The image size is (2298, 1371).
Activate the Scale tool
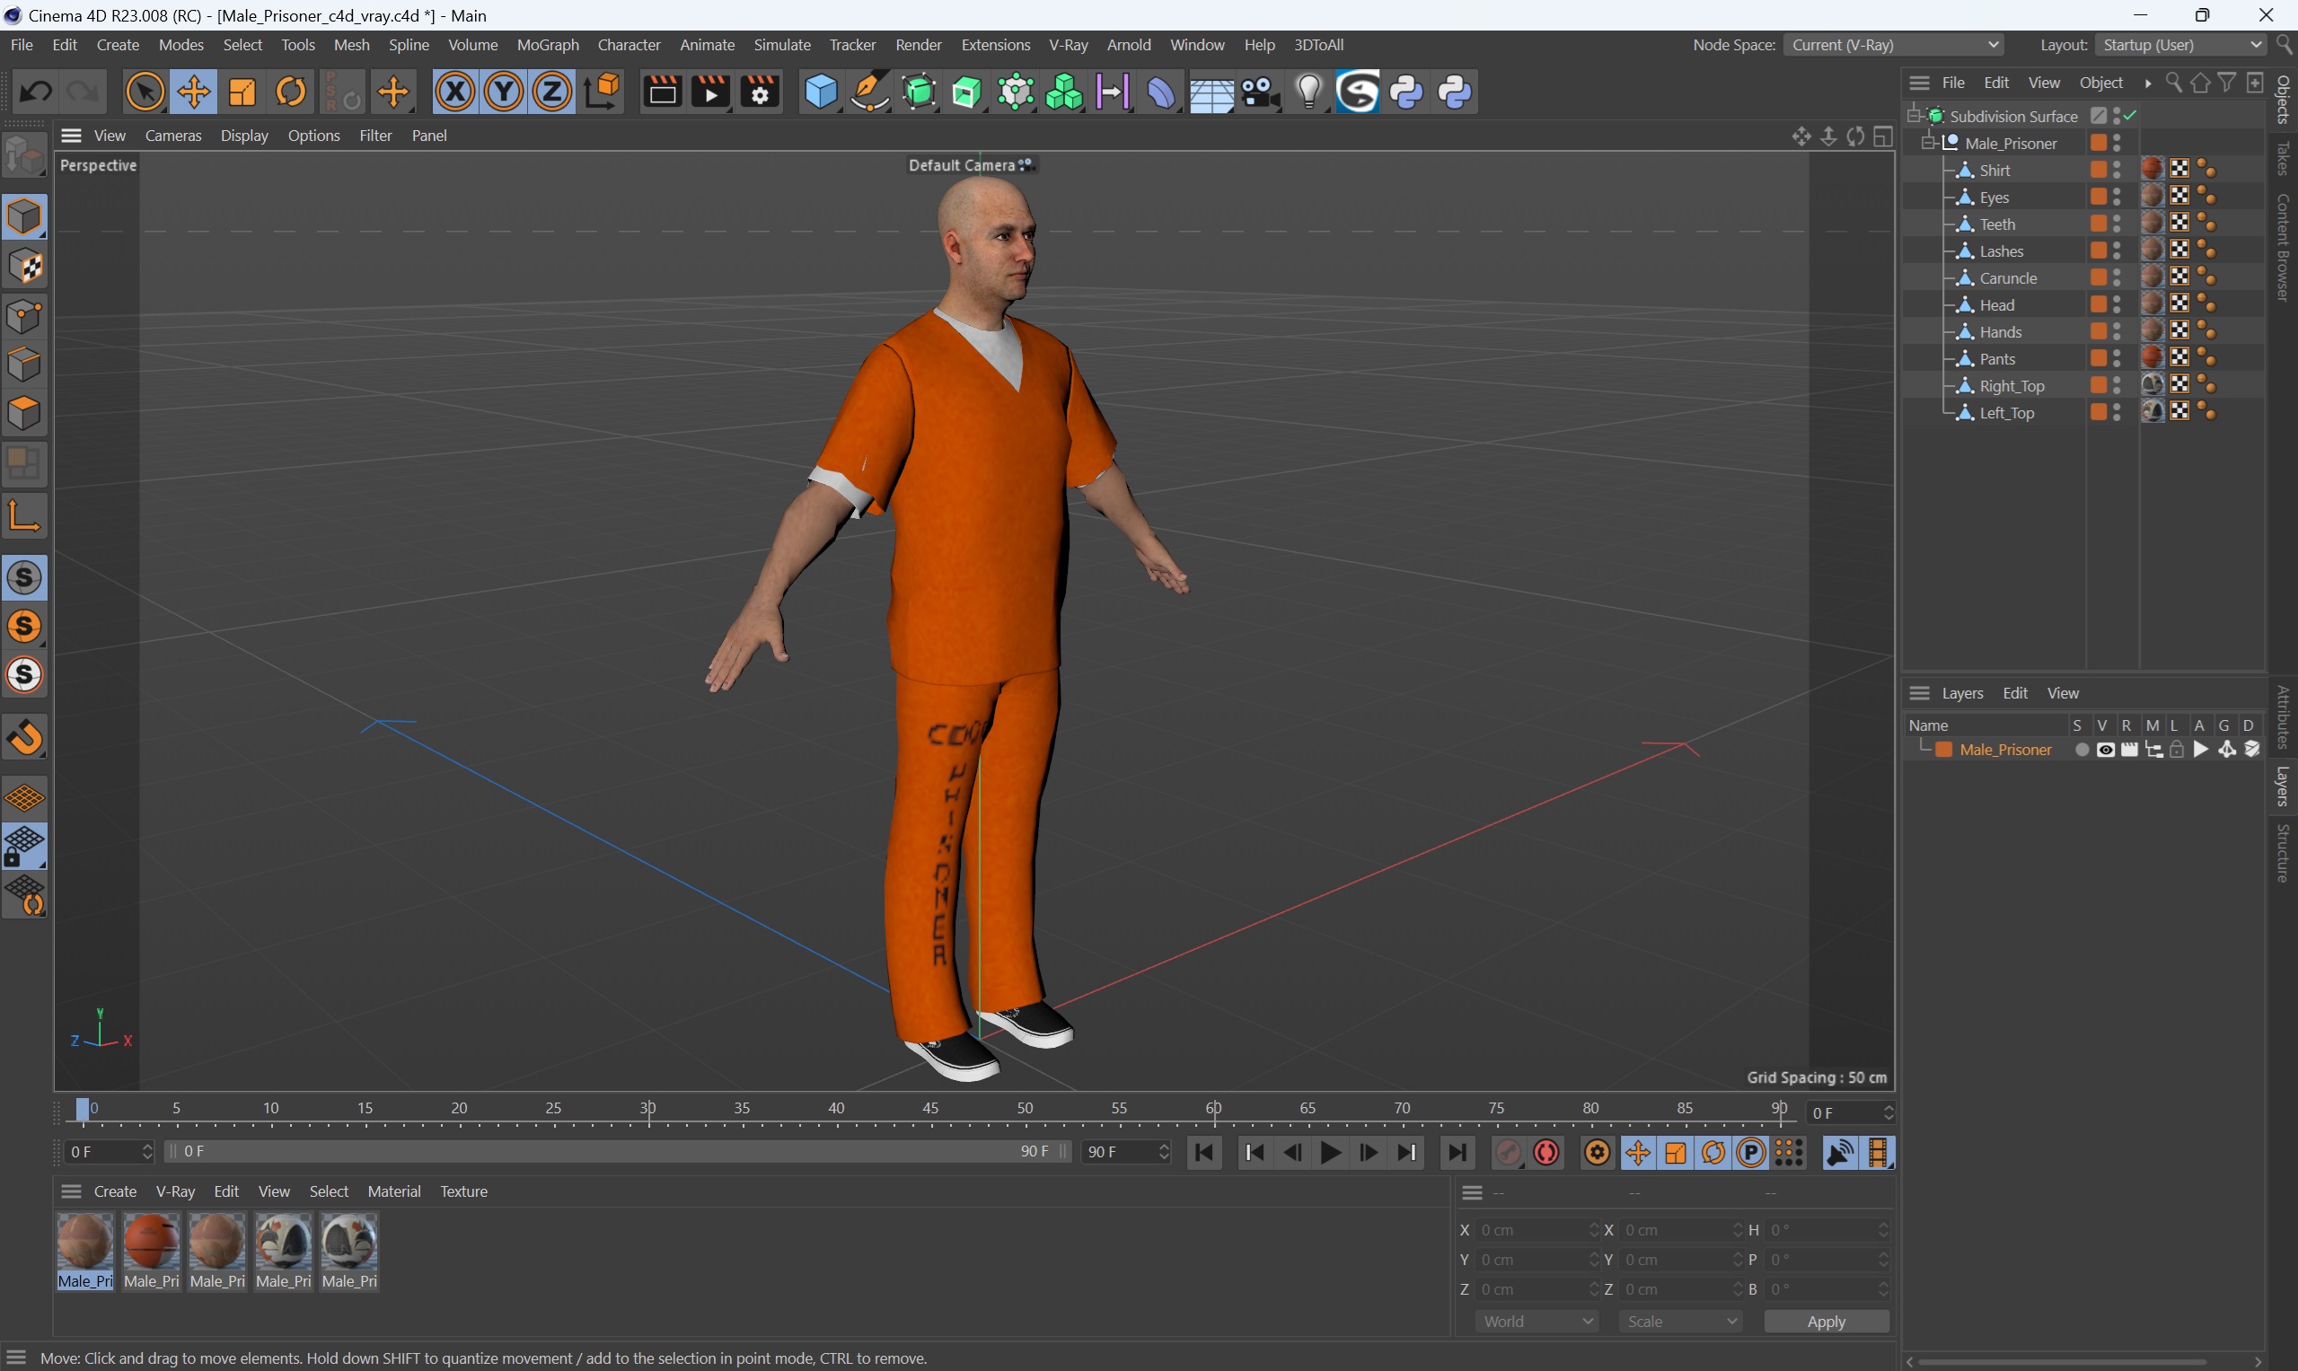coord(242,92)
